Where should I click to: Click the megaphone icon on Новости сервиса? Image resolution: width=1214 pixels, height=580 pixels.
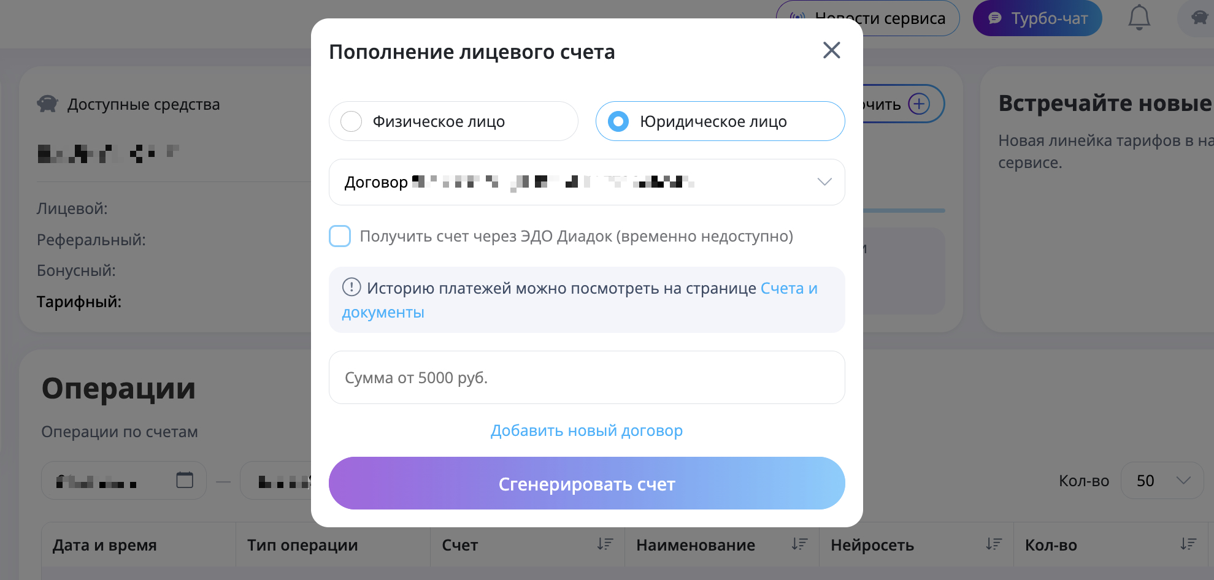(x=796, y=18)
